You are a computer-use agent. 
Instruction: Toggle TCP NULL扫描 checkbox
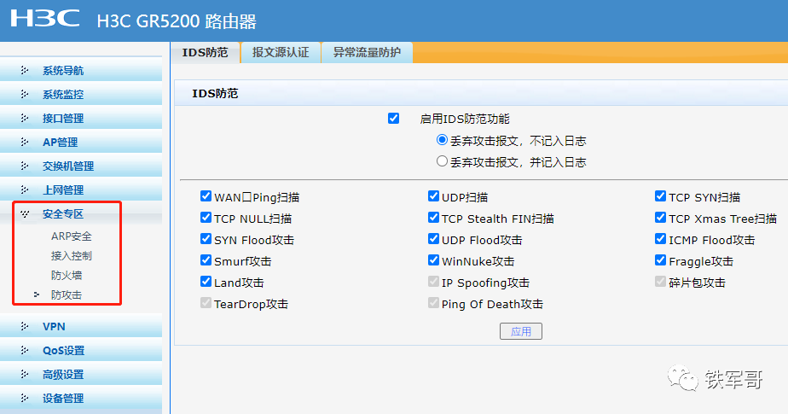(x=206, y=218)
